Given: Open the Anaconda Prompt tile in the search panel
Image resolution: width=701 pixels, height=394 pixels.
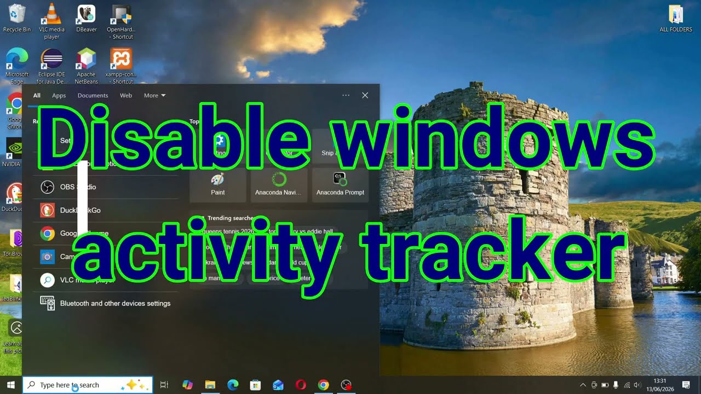Looking at the screenshot, I should click(340, 184).
